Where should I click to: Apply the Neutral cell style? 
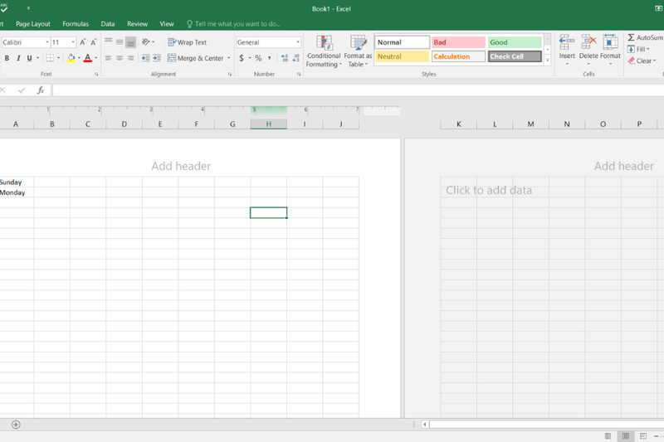tap(403, 56)
